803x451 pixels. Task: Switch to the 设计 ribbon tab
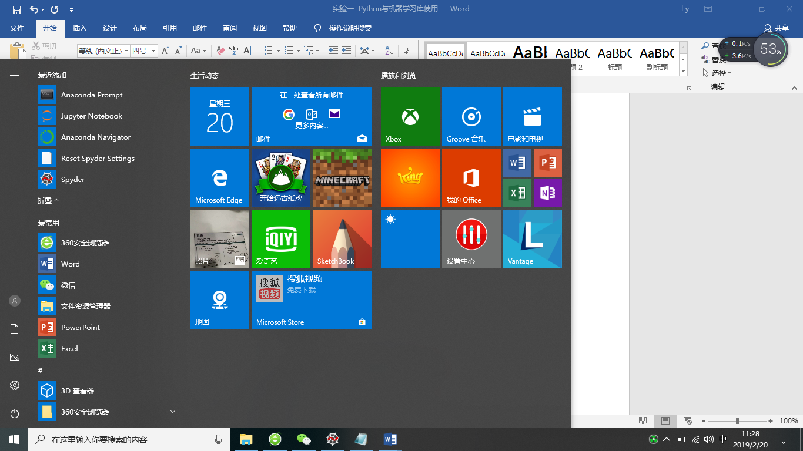coord(109,28)
